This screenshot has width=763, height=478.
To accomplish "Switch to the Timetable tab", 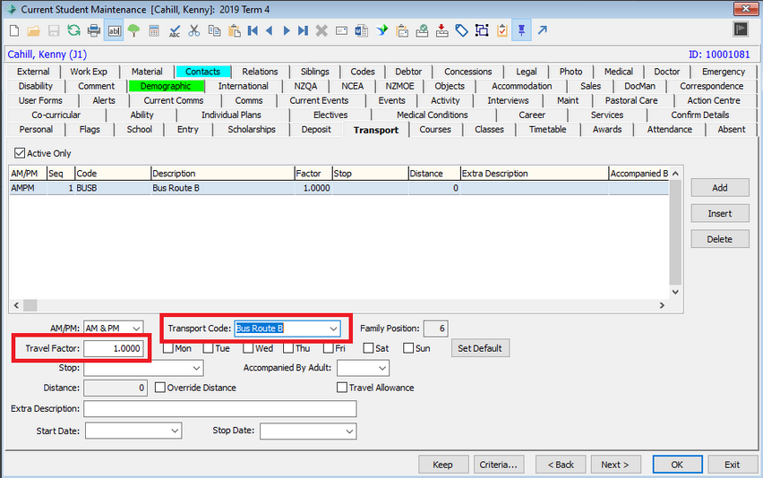I will 547,129.
